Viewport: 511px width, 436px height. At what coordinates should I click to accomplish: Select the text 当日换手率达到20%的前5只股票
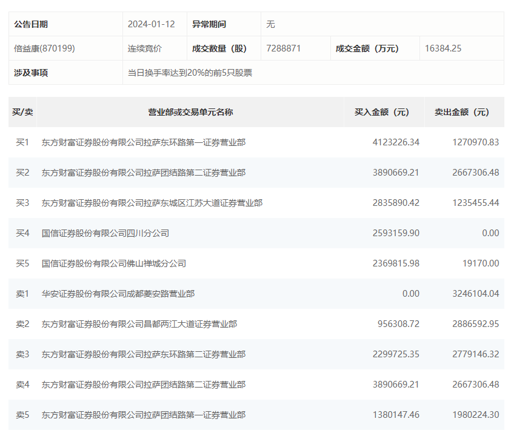[x=190, y=73]
